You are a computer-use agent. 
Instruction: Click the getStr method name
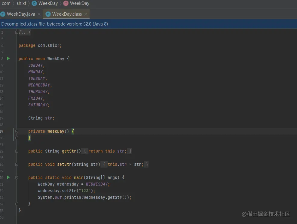tap(69, 151)
